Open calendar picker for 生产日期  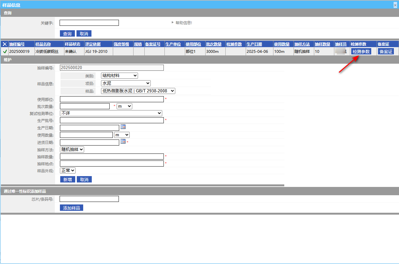click(x=123, y=127)
